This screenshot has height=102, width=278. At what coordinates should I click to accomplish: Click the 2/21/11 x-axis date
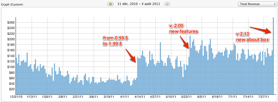click(x=78, y=97)
